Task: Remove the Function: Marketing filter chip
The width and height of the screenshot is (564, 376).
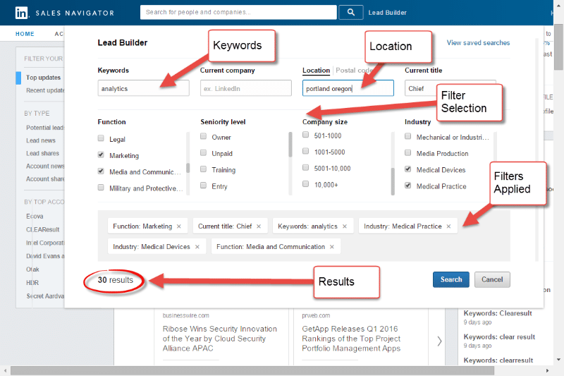Action: [179, 226]
